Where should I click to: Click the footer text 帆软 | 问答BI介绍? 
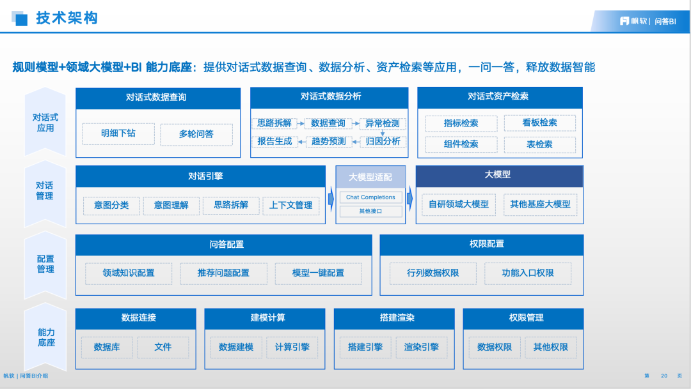tap(26, 376)
